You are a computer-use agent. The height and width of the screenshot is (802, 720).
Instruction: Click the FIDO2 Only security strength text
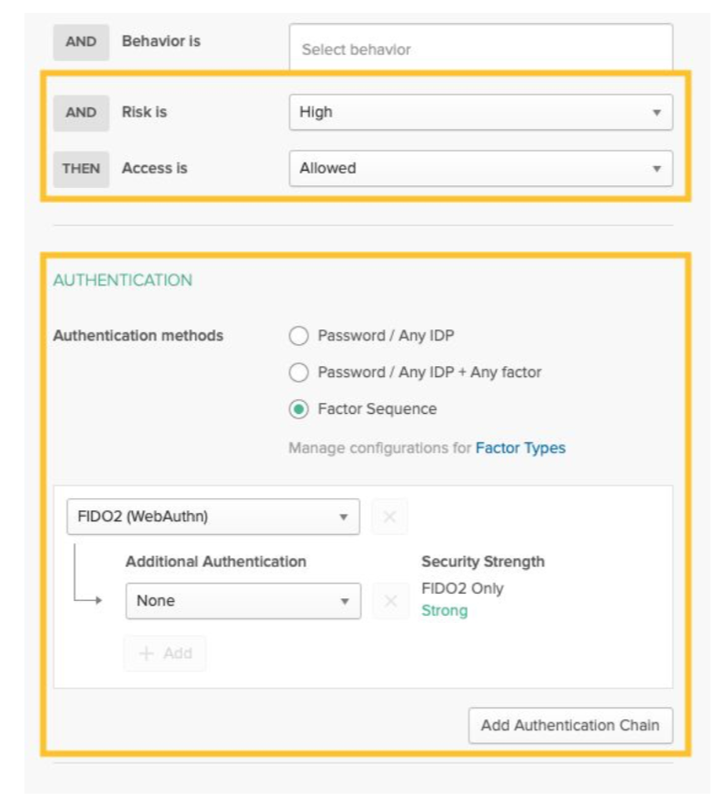pos(462,589)
